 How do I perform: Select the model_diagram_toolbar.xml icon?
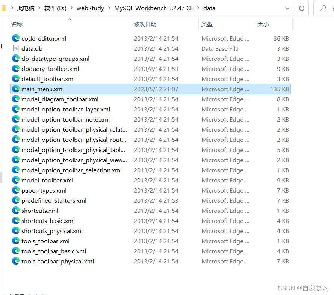(x=15, y=99)
